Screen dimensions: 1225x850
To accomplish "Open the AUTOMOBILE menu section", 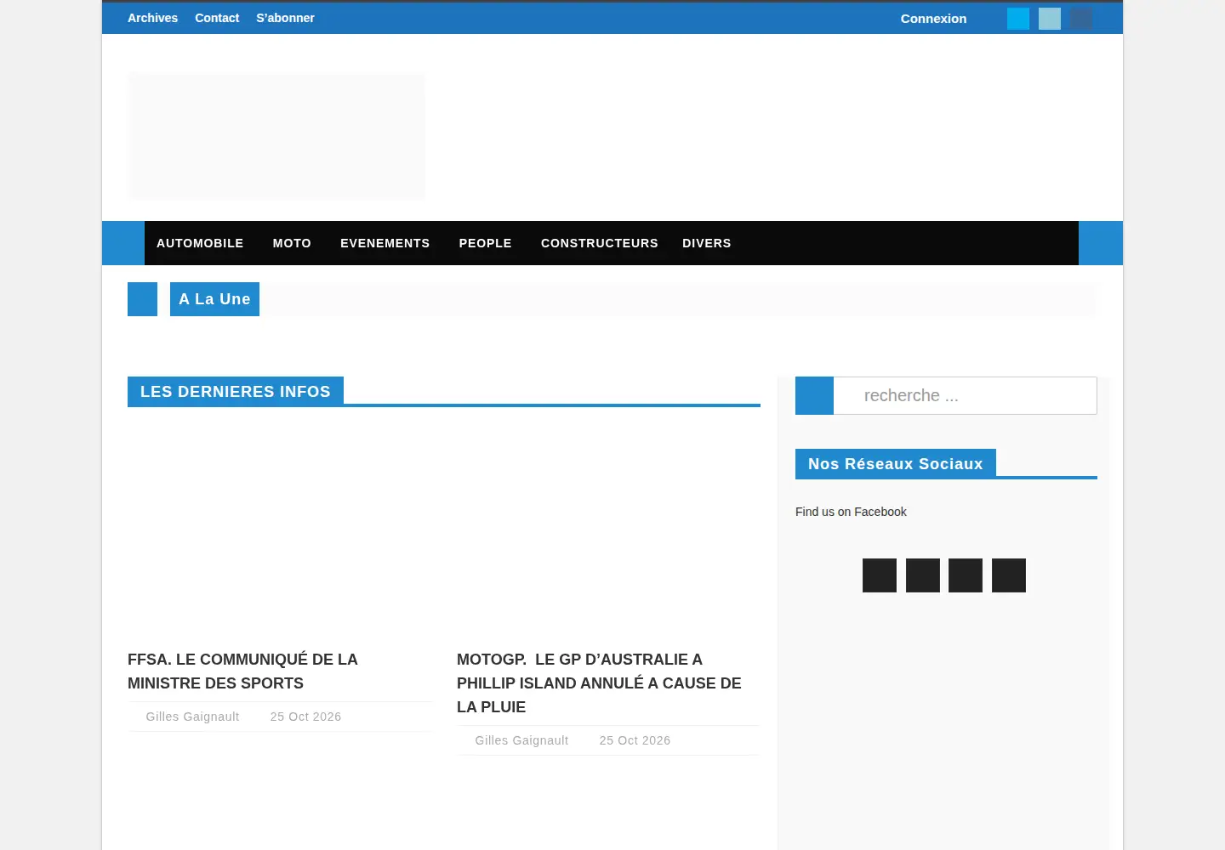I will (200, 243).
